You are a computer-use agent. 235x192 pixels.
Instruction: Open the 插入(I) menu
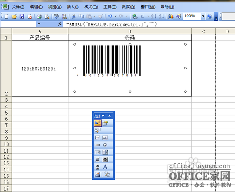pyautogui.click(x=73, y=7)
